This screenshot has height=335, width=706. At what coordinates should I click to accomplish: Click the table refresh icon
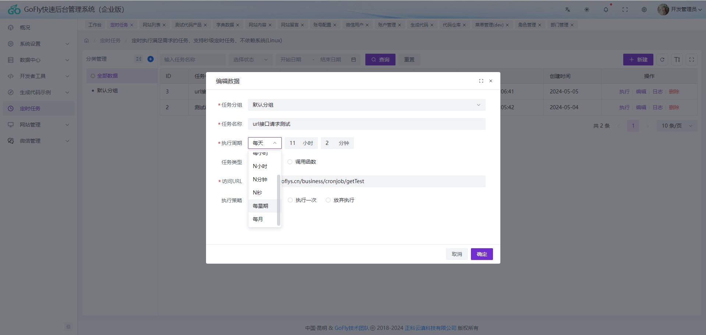(662, 60)
